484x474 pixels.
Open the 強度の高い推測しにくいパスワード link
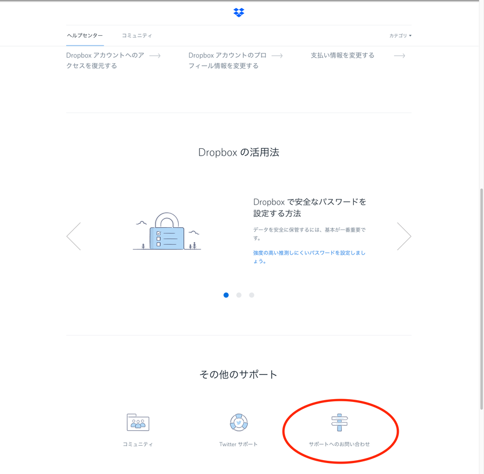[309, 257]
